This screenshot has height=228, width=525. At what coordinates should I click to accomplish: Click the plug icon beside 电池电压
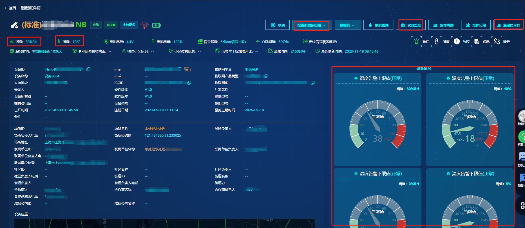coord(106,42)
